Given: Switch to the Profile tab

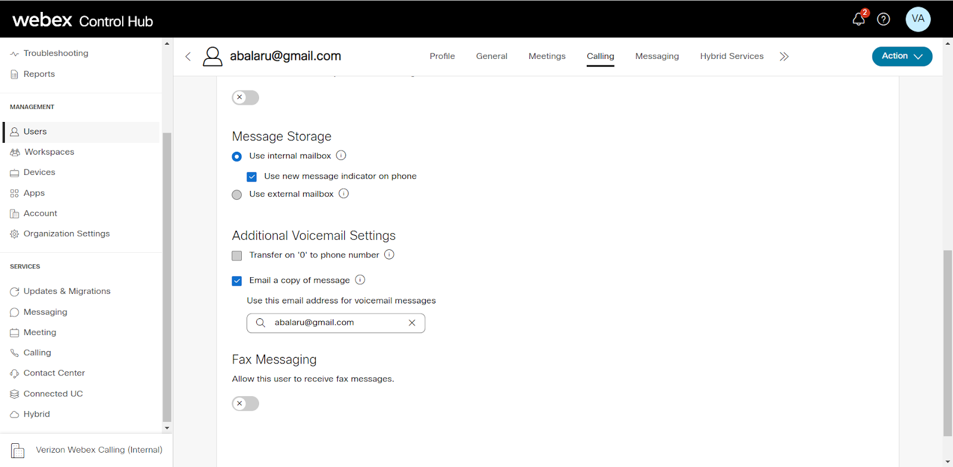Looking at the screenshot, I should click(x=442, y=56).
